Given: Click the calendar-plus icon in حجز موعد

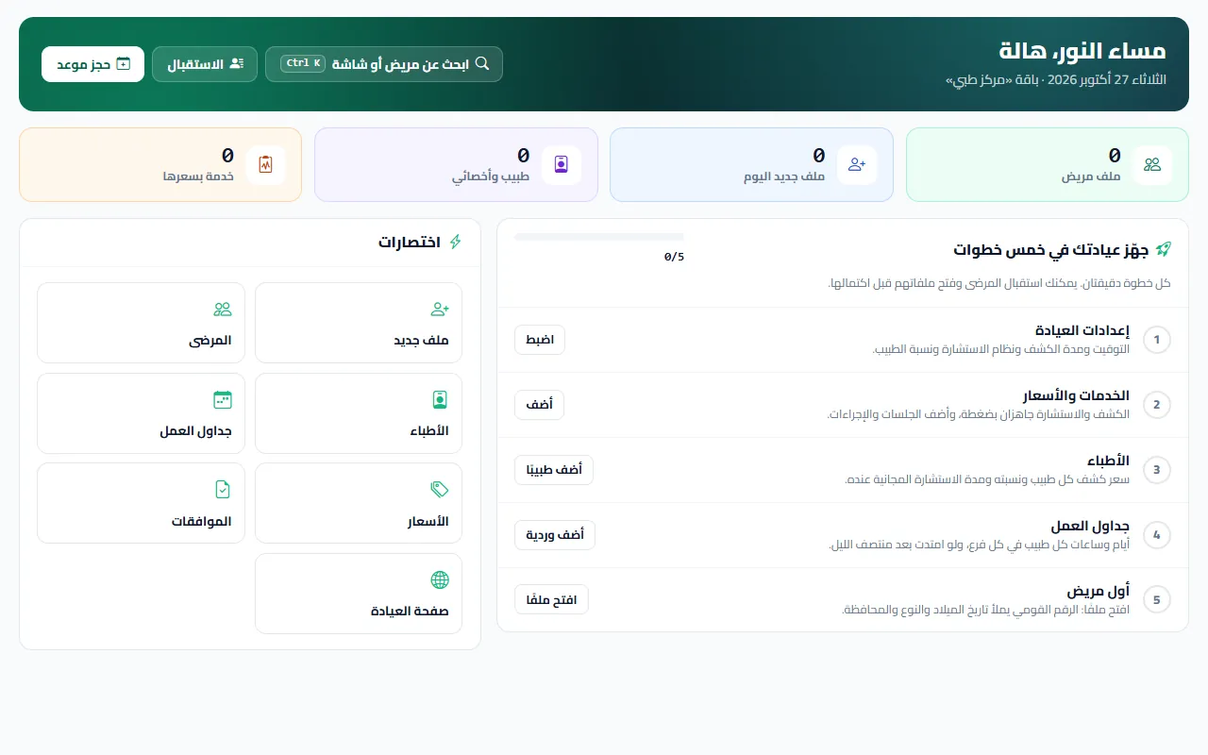Looking at the screenshot, I should tap(123, 64).
